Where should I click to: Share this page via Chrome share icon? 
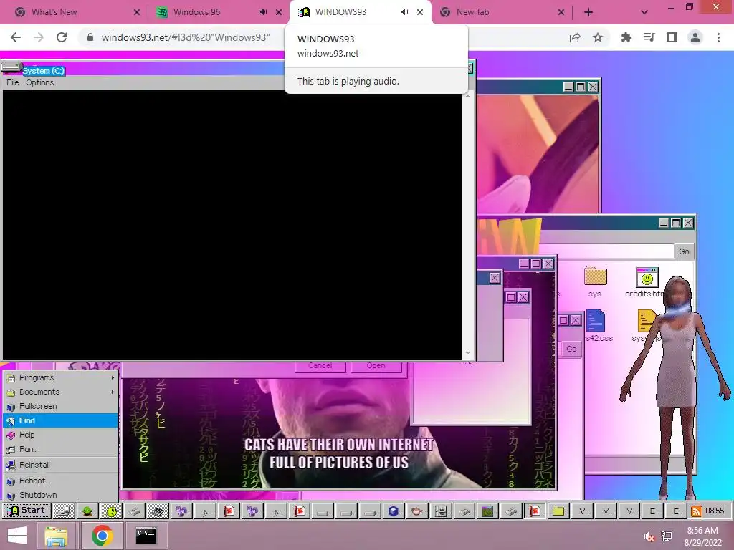coord(575,37)
